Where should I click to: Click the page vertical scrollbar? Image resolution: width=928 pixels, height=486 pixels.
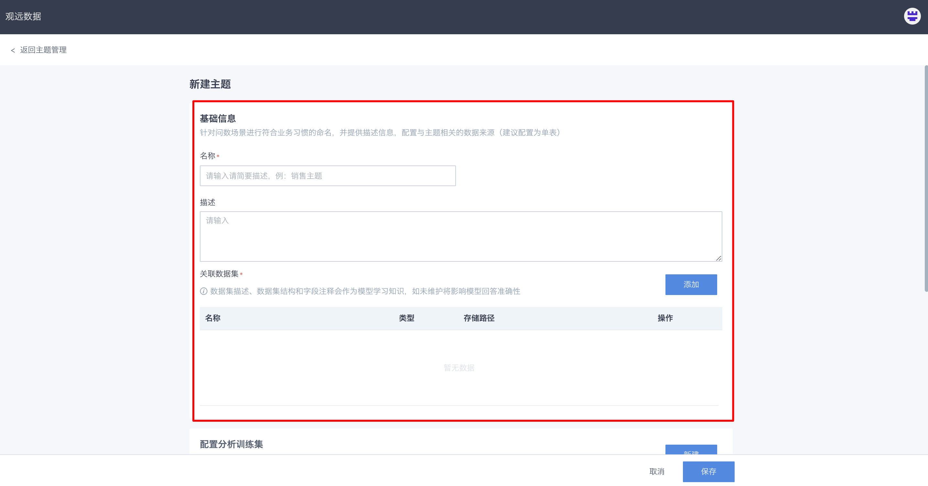pos(926,178)
